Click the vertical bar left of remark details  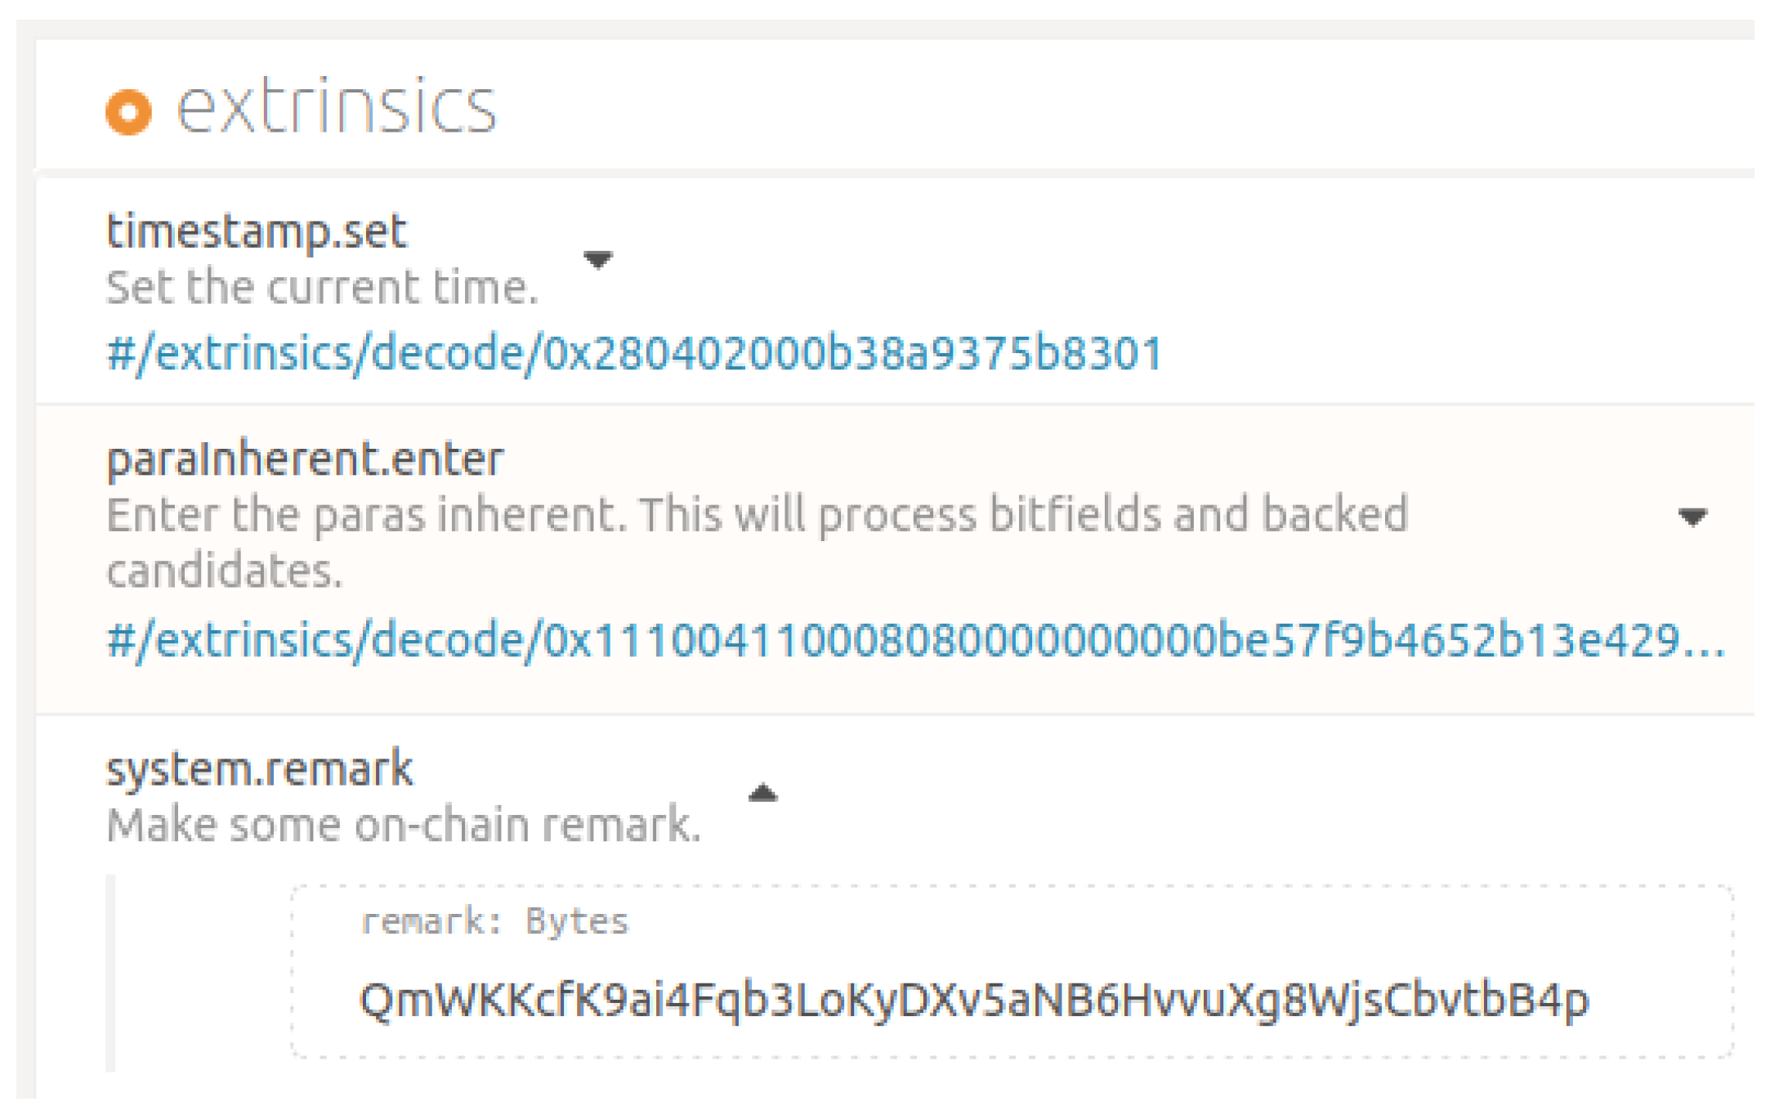111,973
